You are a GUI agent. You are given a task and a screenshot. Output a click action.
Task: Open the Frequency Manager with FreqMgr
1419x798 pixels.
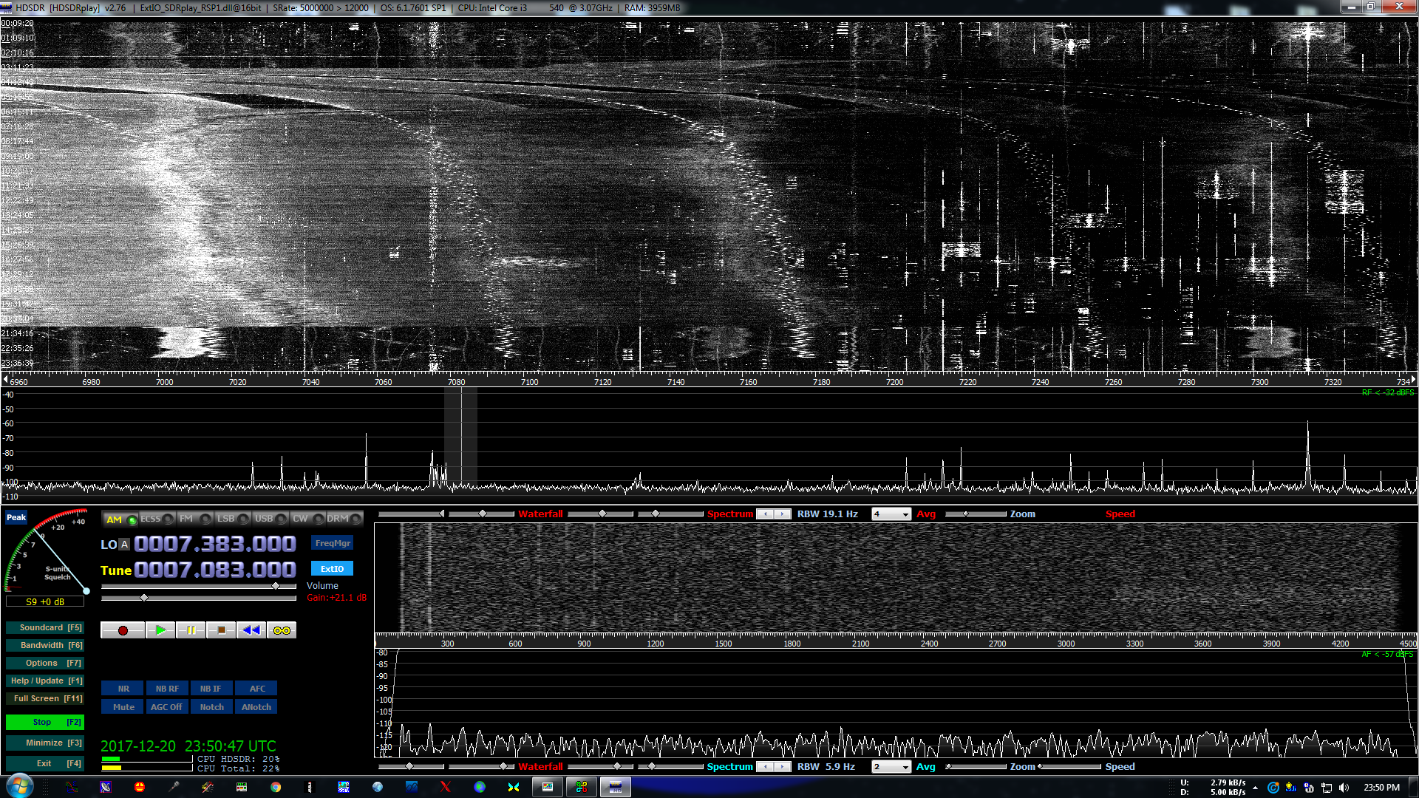click(x=332, y=542)
